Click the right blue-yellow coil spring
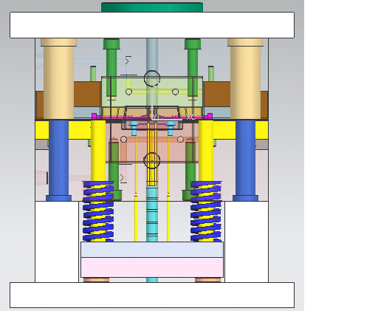This screenshot has height=311, width=378. (206, 211)
